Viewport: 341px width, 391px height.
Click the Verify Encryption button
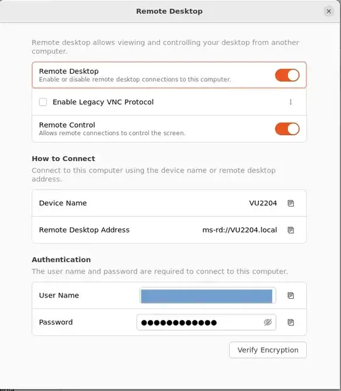[x=268, y=350]
